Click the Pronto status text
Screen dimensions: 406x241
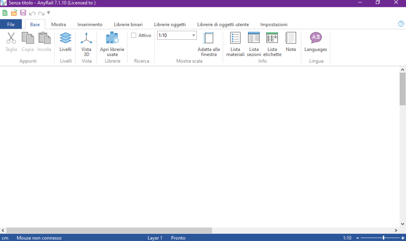[178, 238]
